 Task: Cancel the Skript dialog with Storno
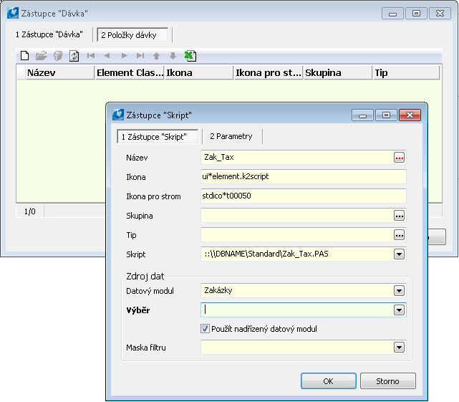[x=388, y=381]
